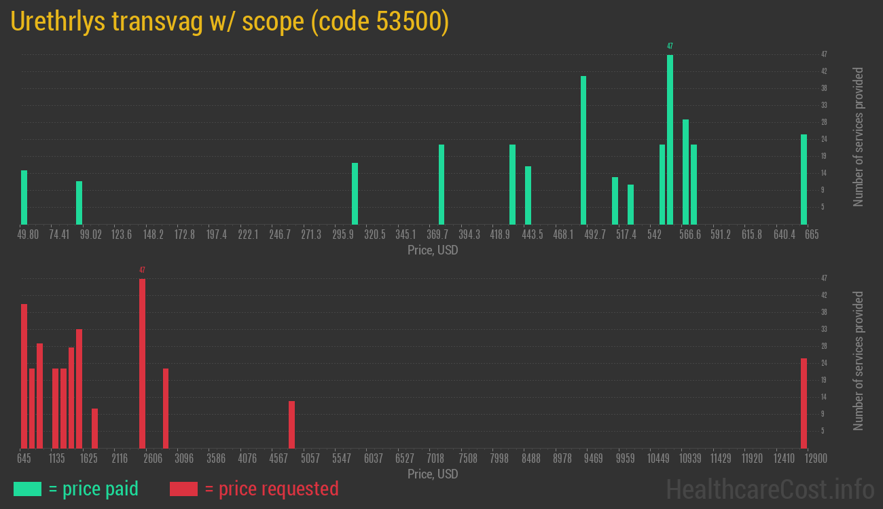Pick the tall green bar left of 492.7

(x=583, y=150)
